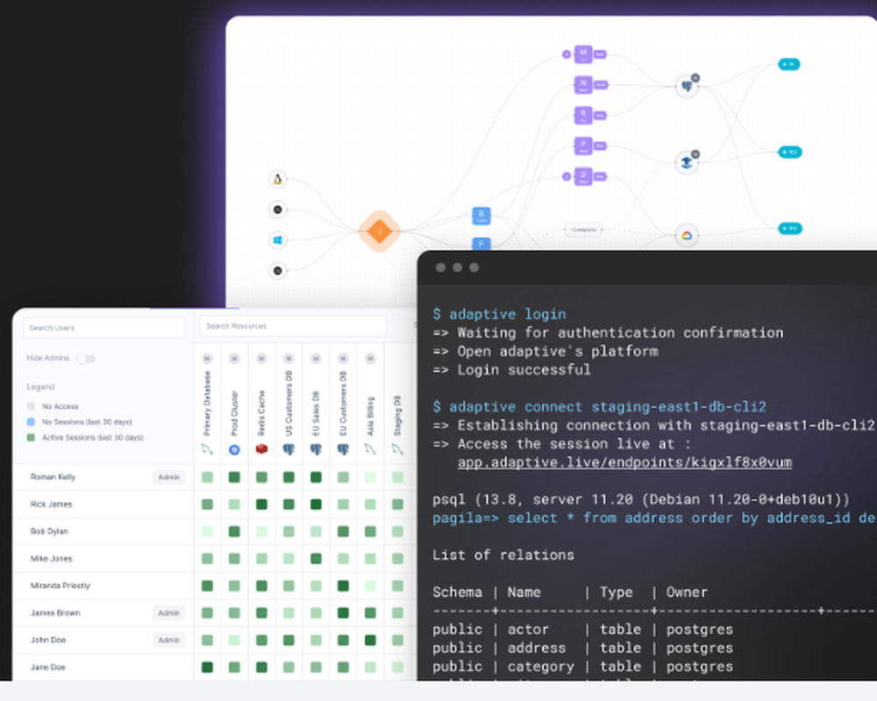Open the Google Cloud resource node
877x701 pixels.
click(687, 235)
